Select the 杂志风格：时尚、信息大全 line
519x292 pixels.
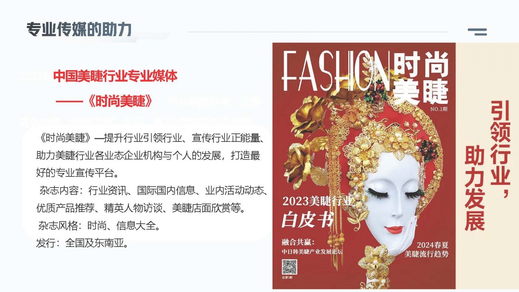pos(99,226)
